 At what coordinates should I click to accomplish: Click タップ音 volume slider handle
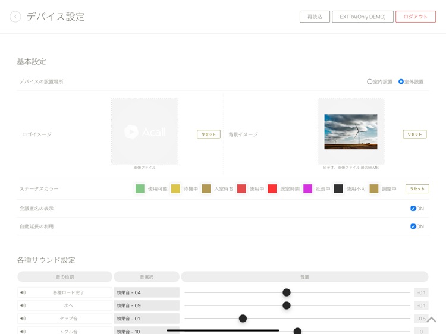(243, 319)
